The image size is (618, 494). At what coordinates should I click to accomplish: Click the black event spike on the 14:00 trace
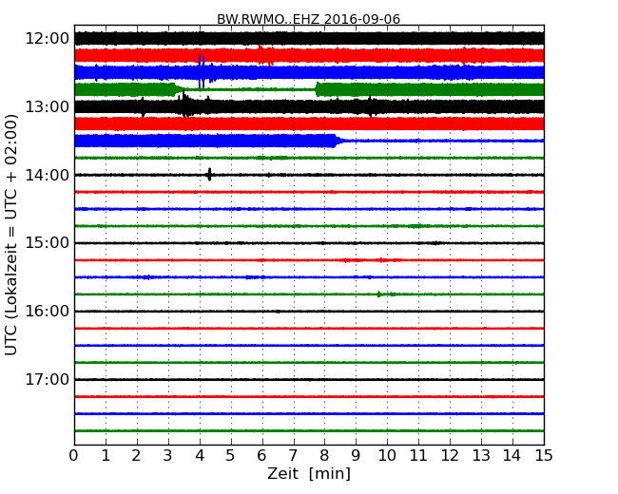tap(209, 174)
